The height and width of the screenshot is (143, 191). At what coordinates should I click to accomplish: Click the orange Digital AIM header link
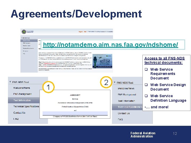(x=83, y=32)
